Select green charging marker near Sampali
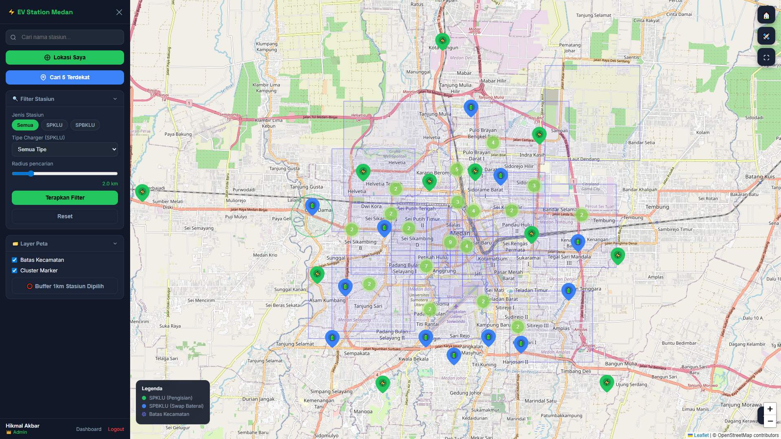 (x=539, y=135)
